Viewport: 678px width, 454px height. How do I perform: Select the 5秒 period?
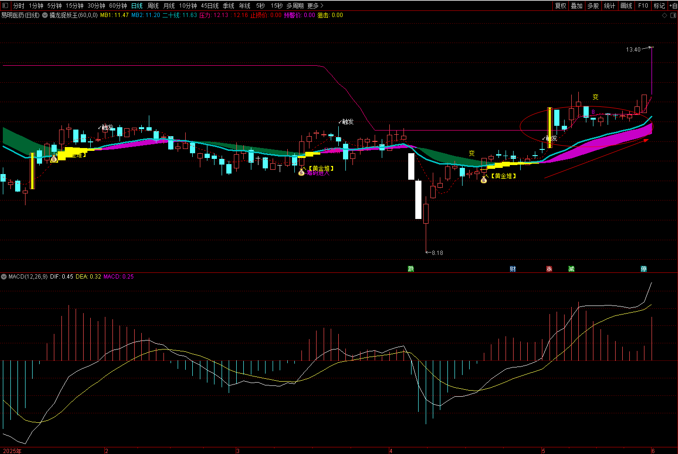[261, 6]
